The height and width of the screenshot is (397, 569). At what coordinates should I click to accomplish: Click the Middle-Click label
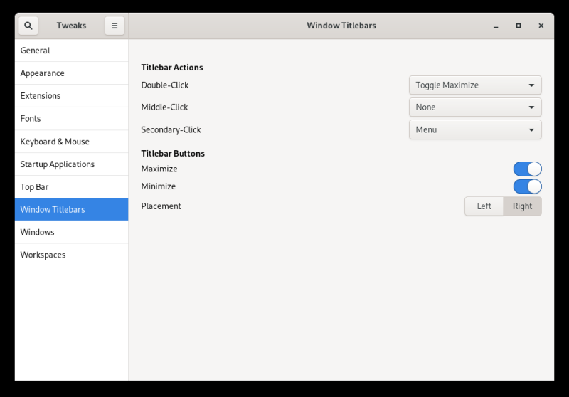pos(164,107)
